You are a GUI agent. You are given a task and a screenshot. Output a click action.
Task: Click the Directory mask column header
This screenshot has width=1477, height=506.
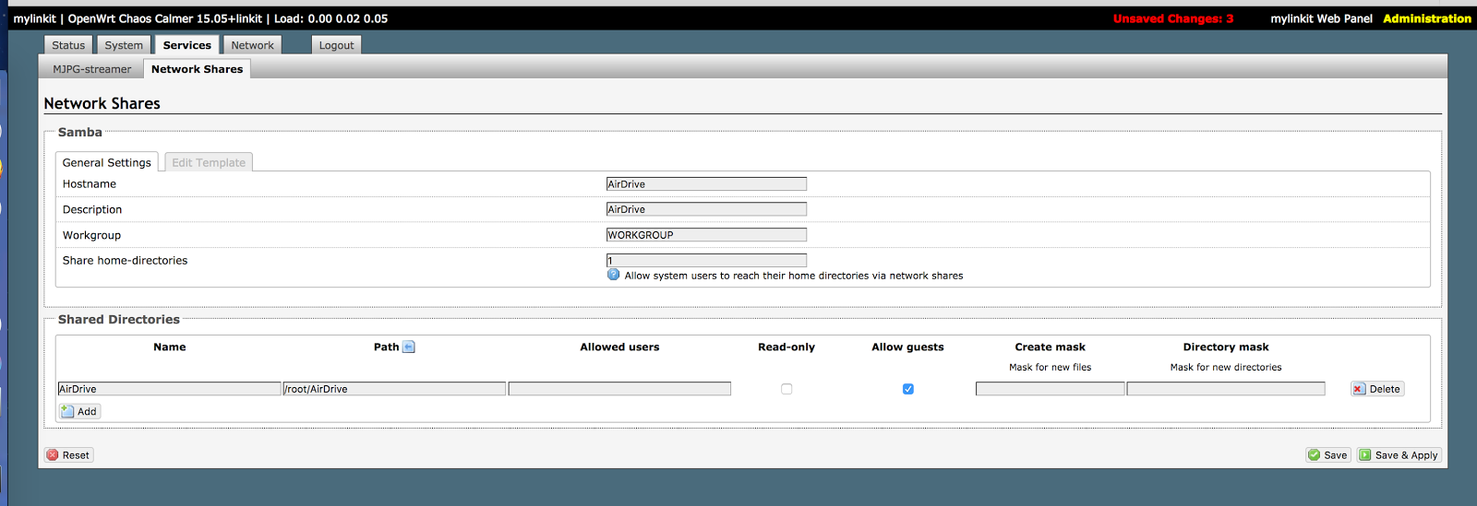pos(1226,347)
